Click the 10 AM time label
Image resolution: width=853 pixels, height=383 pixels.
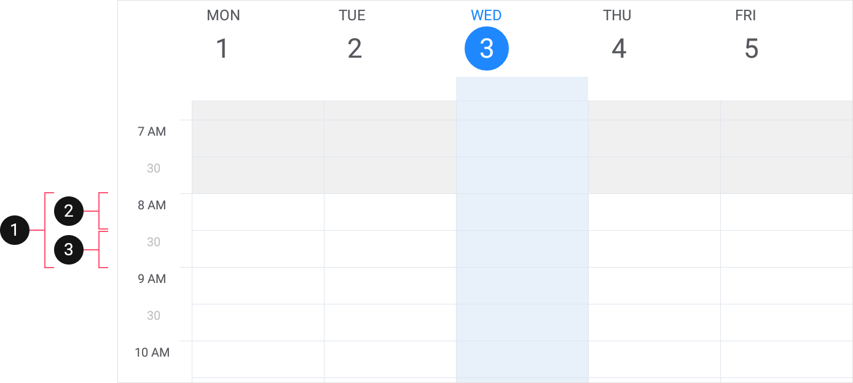[x=152, y=352]
